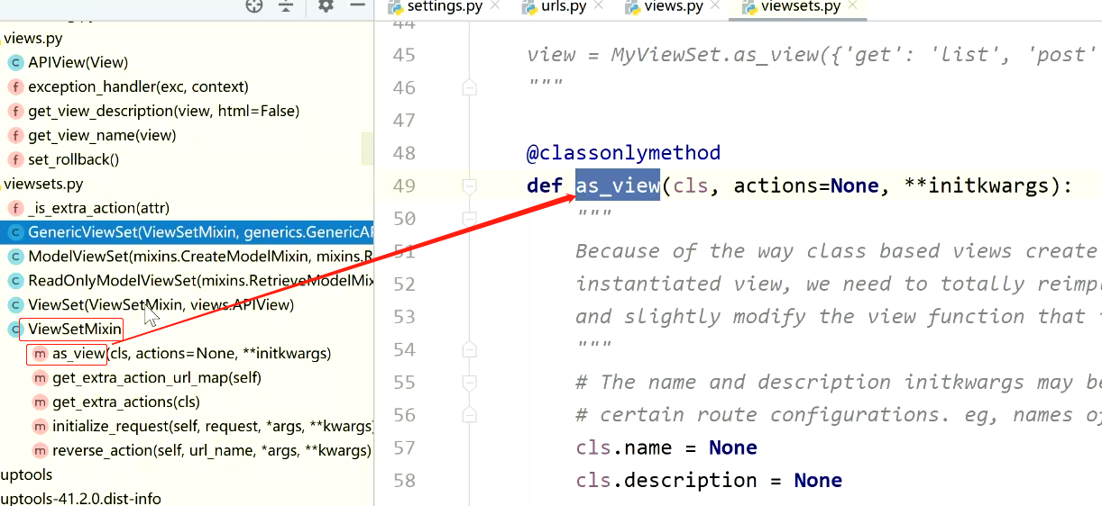Viewport: 1102px width, 506px height.
Task: Click function icon beside set_rollback()
Action: click(15, 159)
